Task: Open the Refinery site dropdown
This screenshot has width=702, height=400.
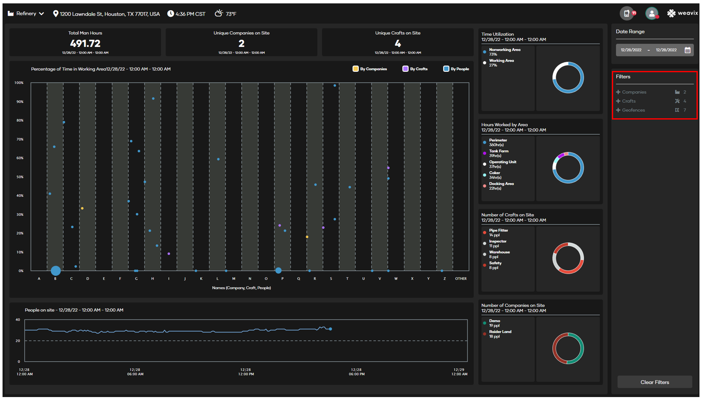Action: click(x=26, y=14)
